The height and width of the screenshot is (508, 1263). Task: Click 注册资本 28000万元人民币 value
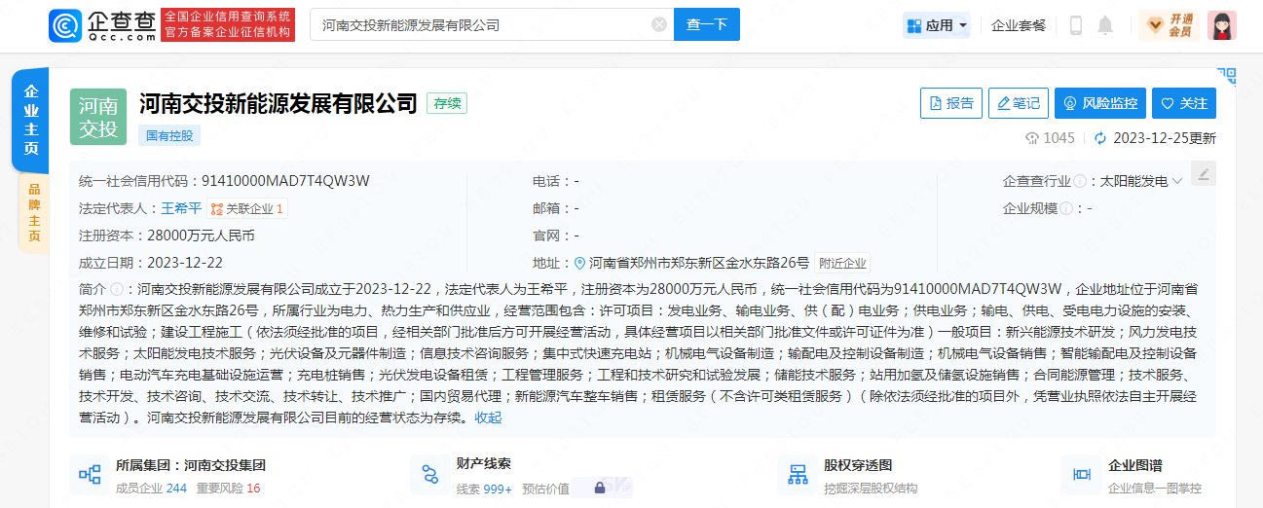pos(201,236)
